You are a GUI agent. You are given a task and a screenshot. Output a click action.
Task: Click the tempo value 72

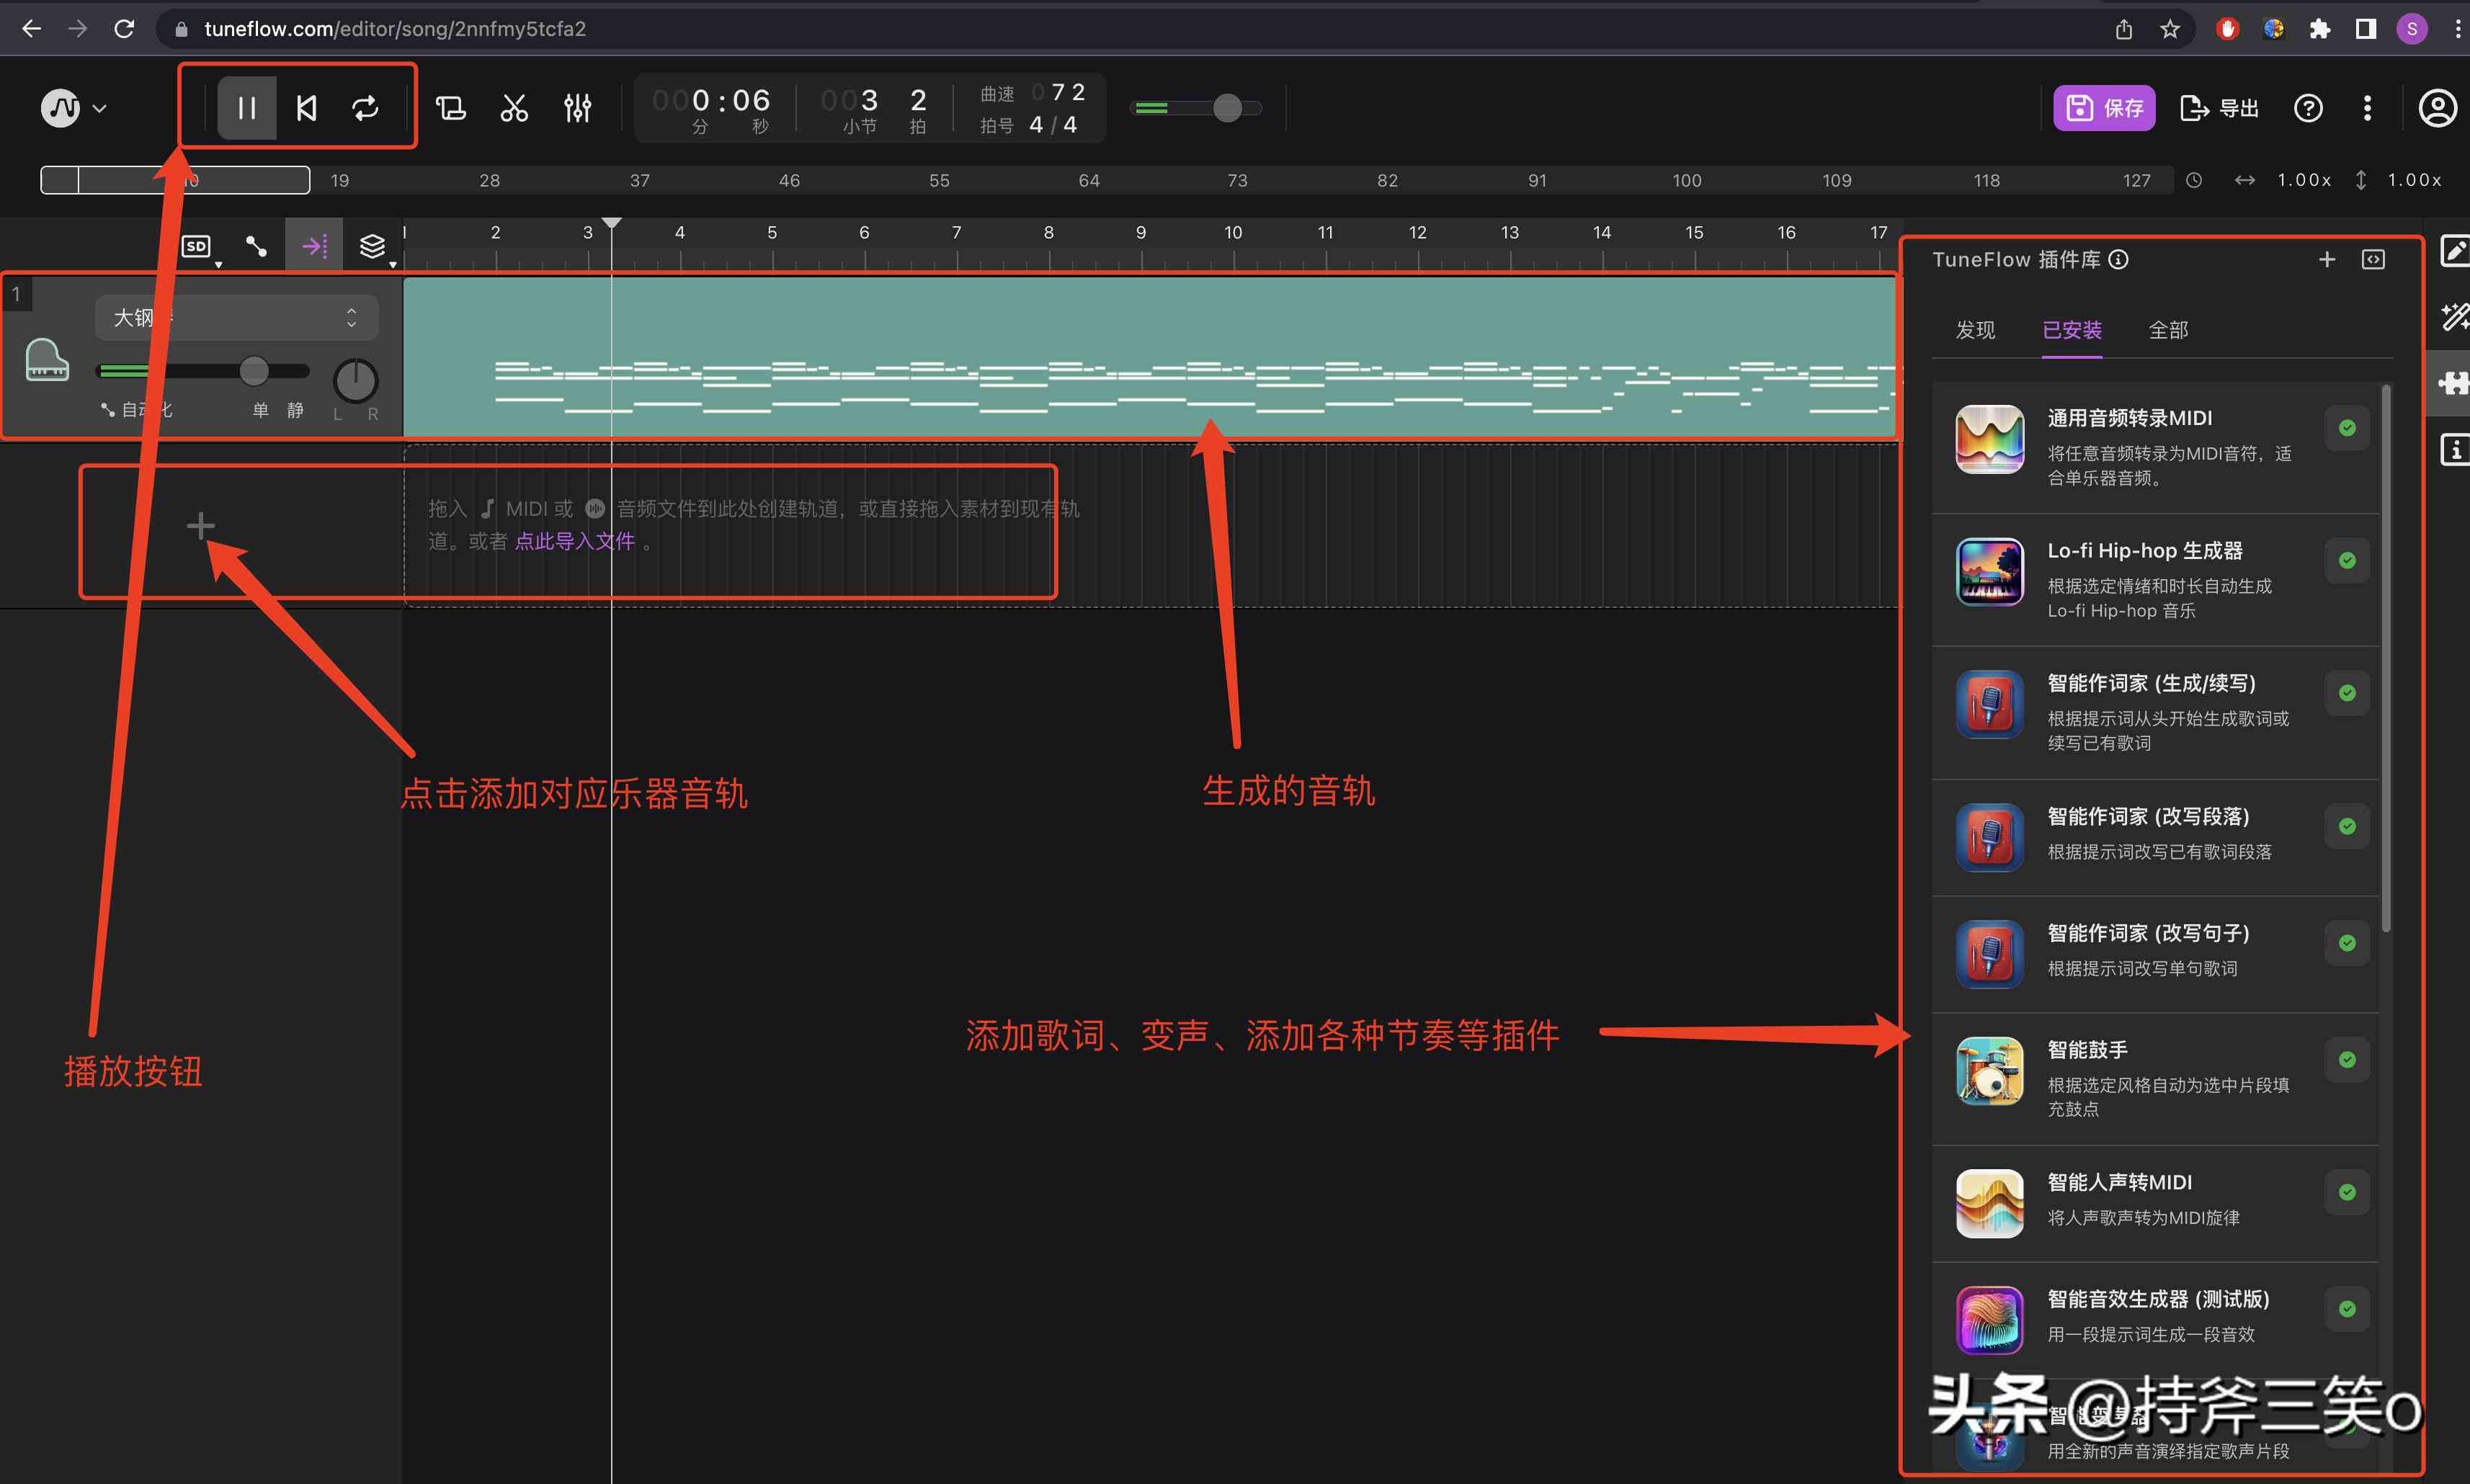(1067, 92)
